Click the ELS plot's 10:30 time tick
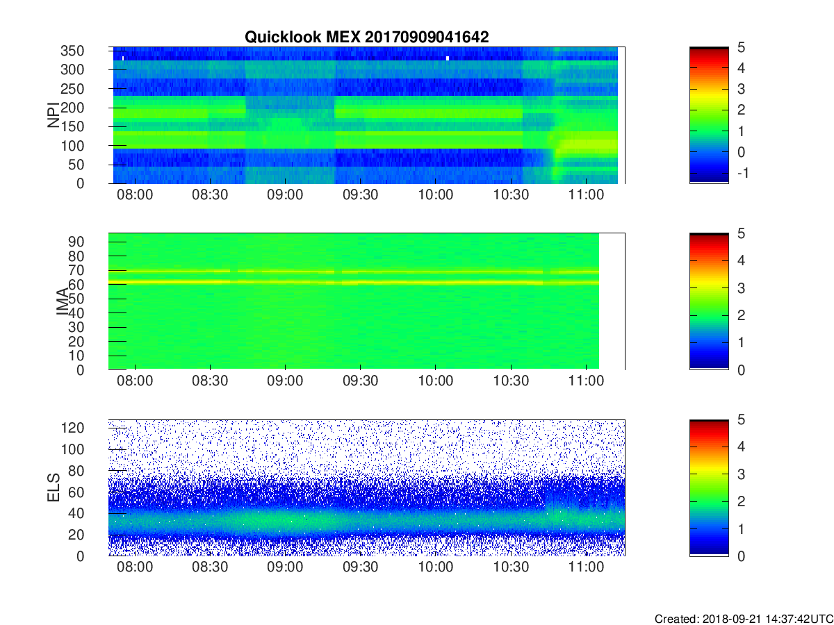The image size is (834, 625). (x=510, y=568)
